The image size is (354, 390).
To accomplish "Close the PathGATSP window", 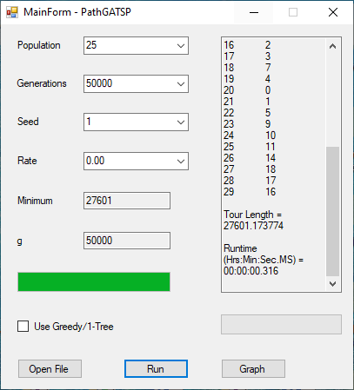I will pos(333,12).
